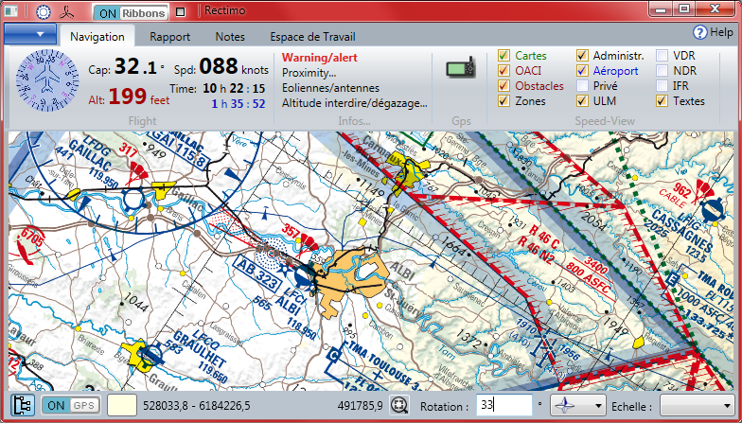
Task: Toggle the Obstacles checkbox
Action: pos(503,85)
